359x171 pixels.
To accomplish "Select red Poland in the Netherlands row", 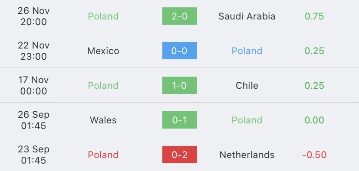I will click(x=103, y=155).
